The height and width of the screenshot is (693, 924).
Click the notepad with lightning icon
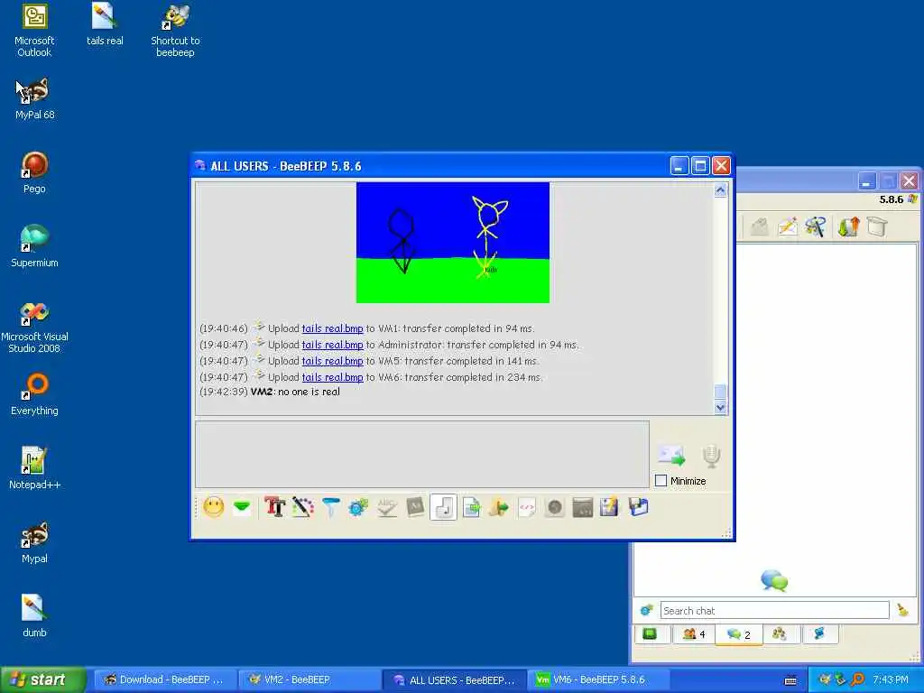pyautogui.click(x=610, y=507)
